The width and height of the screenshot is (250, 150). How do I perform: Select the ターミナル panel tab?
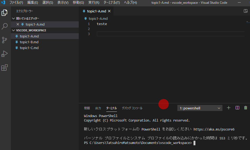[x=111, y=108]
